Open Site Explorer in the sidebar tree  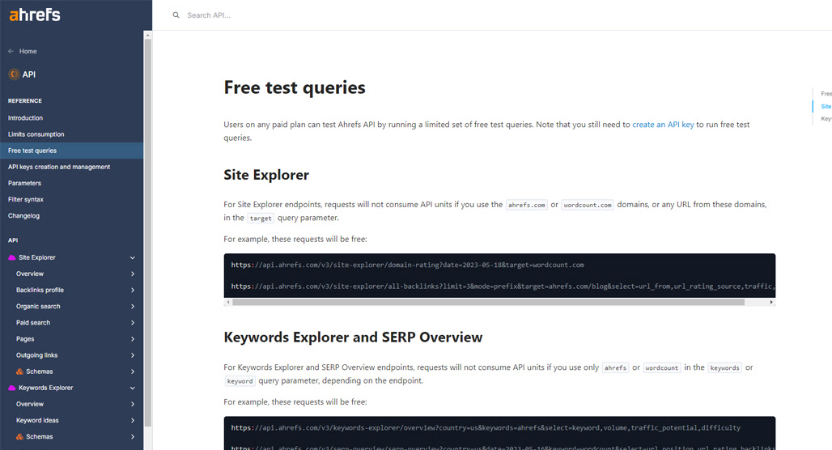pos(37,257)
